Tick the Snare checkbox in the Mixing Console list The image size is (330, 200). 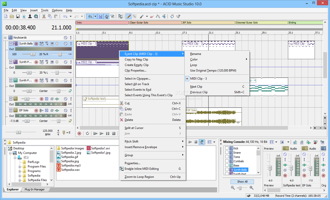[x=227, y=152]
